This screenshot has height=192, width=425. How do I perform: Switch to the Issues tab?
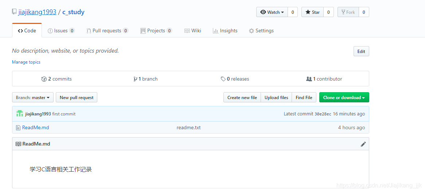(61, 31)
